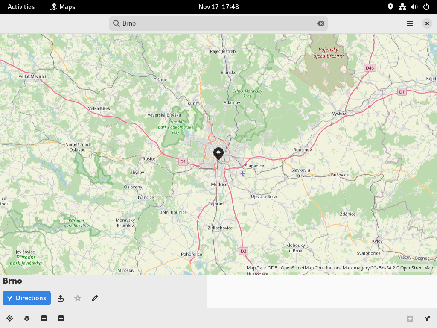
Task: Click the Pohořelice town label
Action: [192, 255]
